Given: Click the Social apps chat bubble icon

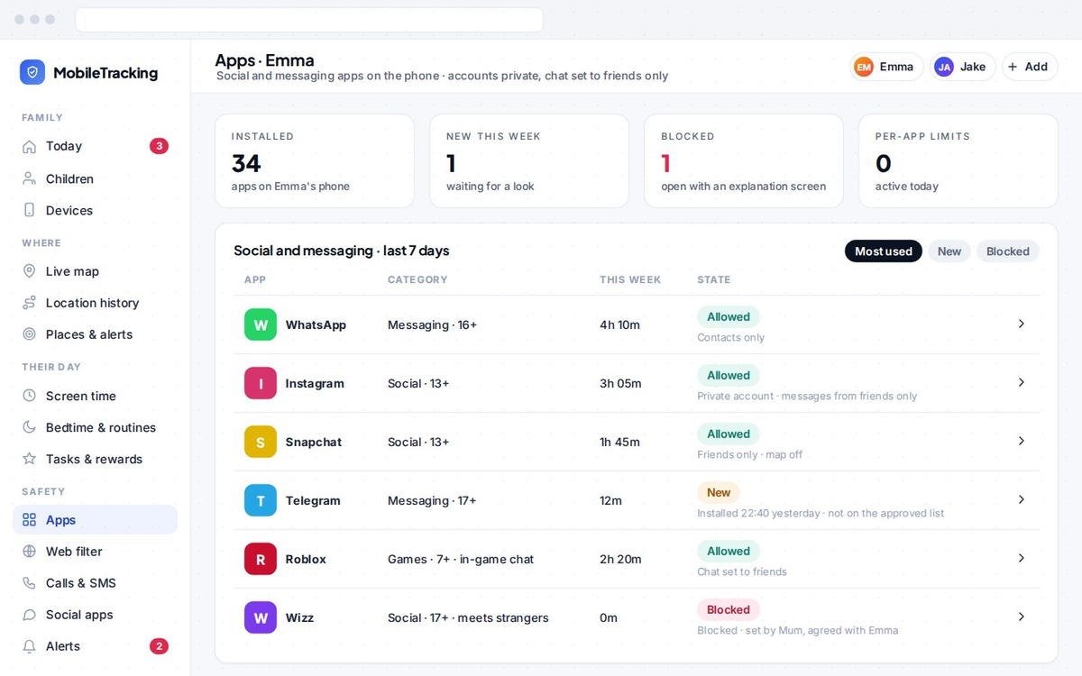Looking at the screenshot, I should 29,615.
